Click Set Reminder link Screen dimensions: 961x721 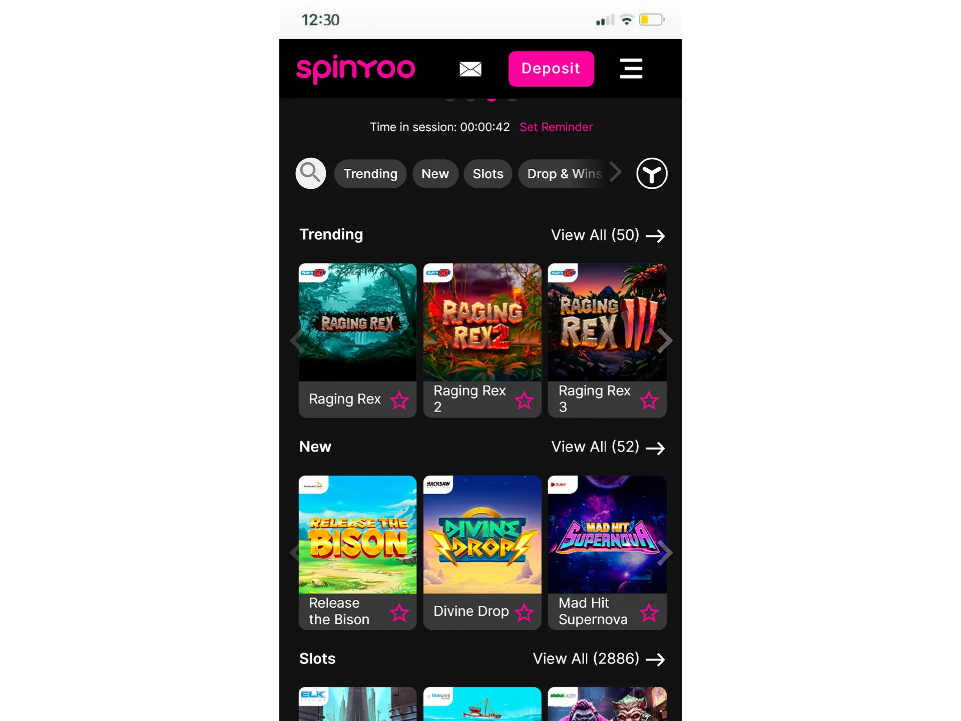point(556,127)
